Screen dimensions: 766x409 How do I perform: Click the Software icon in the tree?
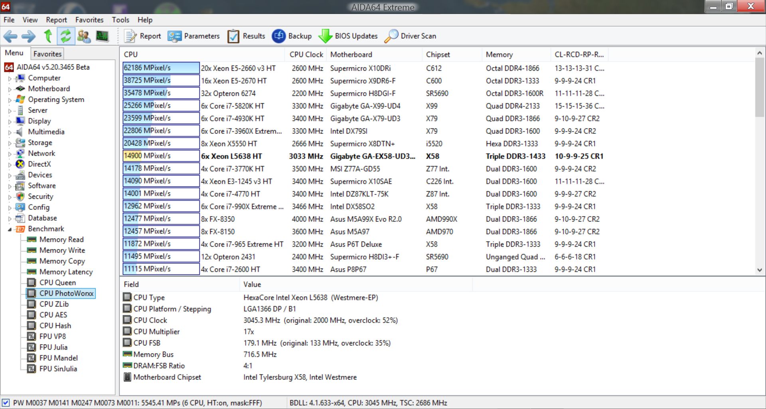pyautogui.click(x=20, y=186)
